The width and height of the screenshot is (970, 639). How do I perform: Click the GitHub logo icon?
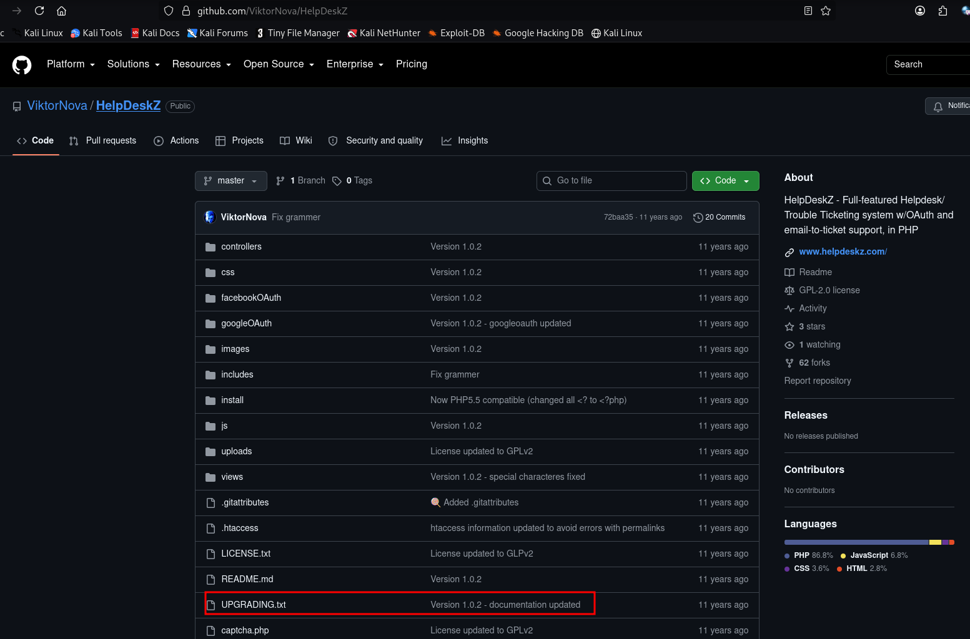22,65
